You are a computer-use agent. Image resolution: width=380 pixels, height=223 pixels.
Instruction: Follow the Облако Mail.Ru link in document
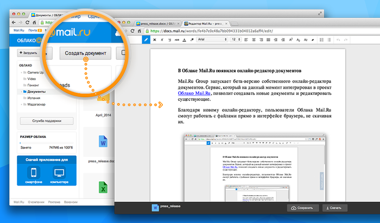[x=194, y=93]
